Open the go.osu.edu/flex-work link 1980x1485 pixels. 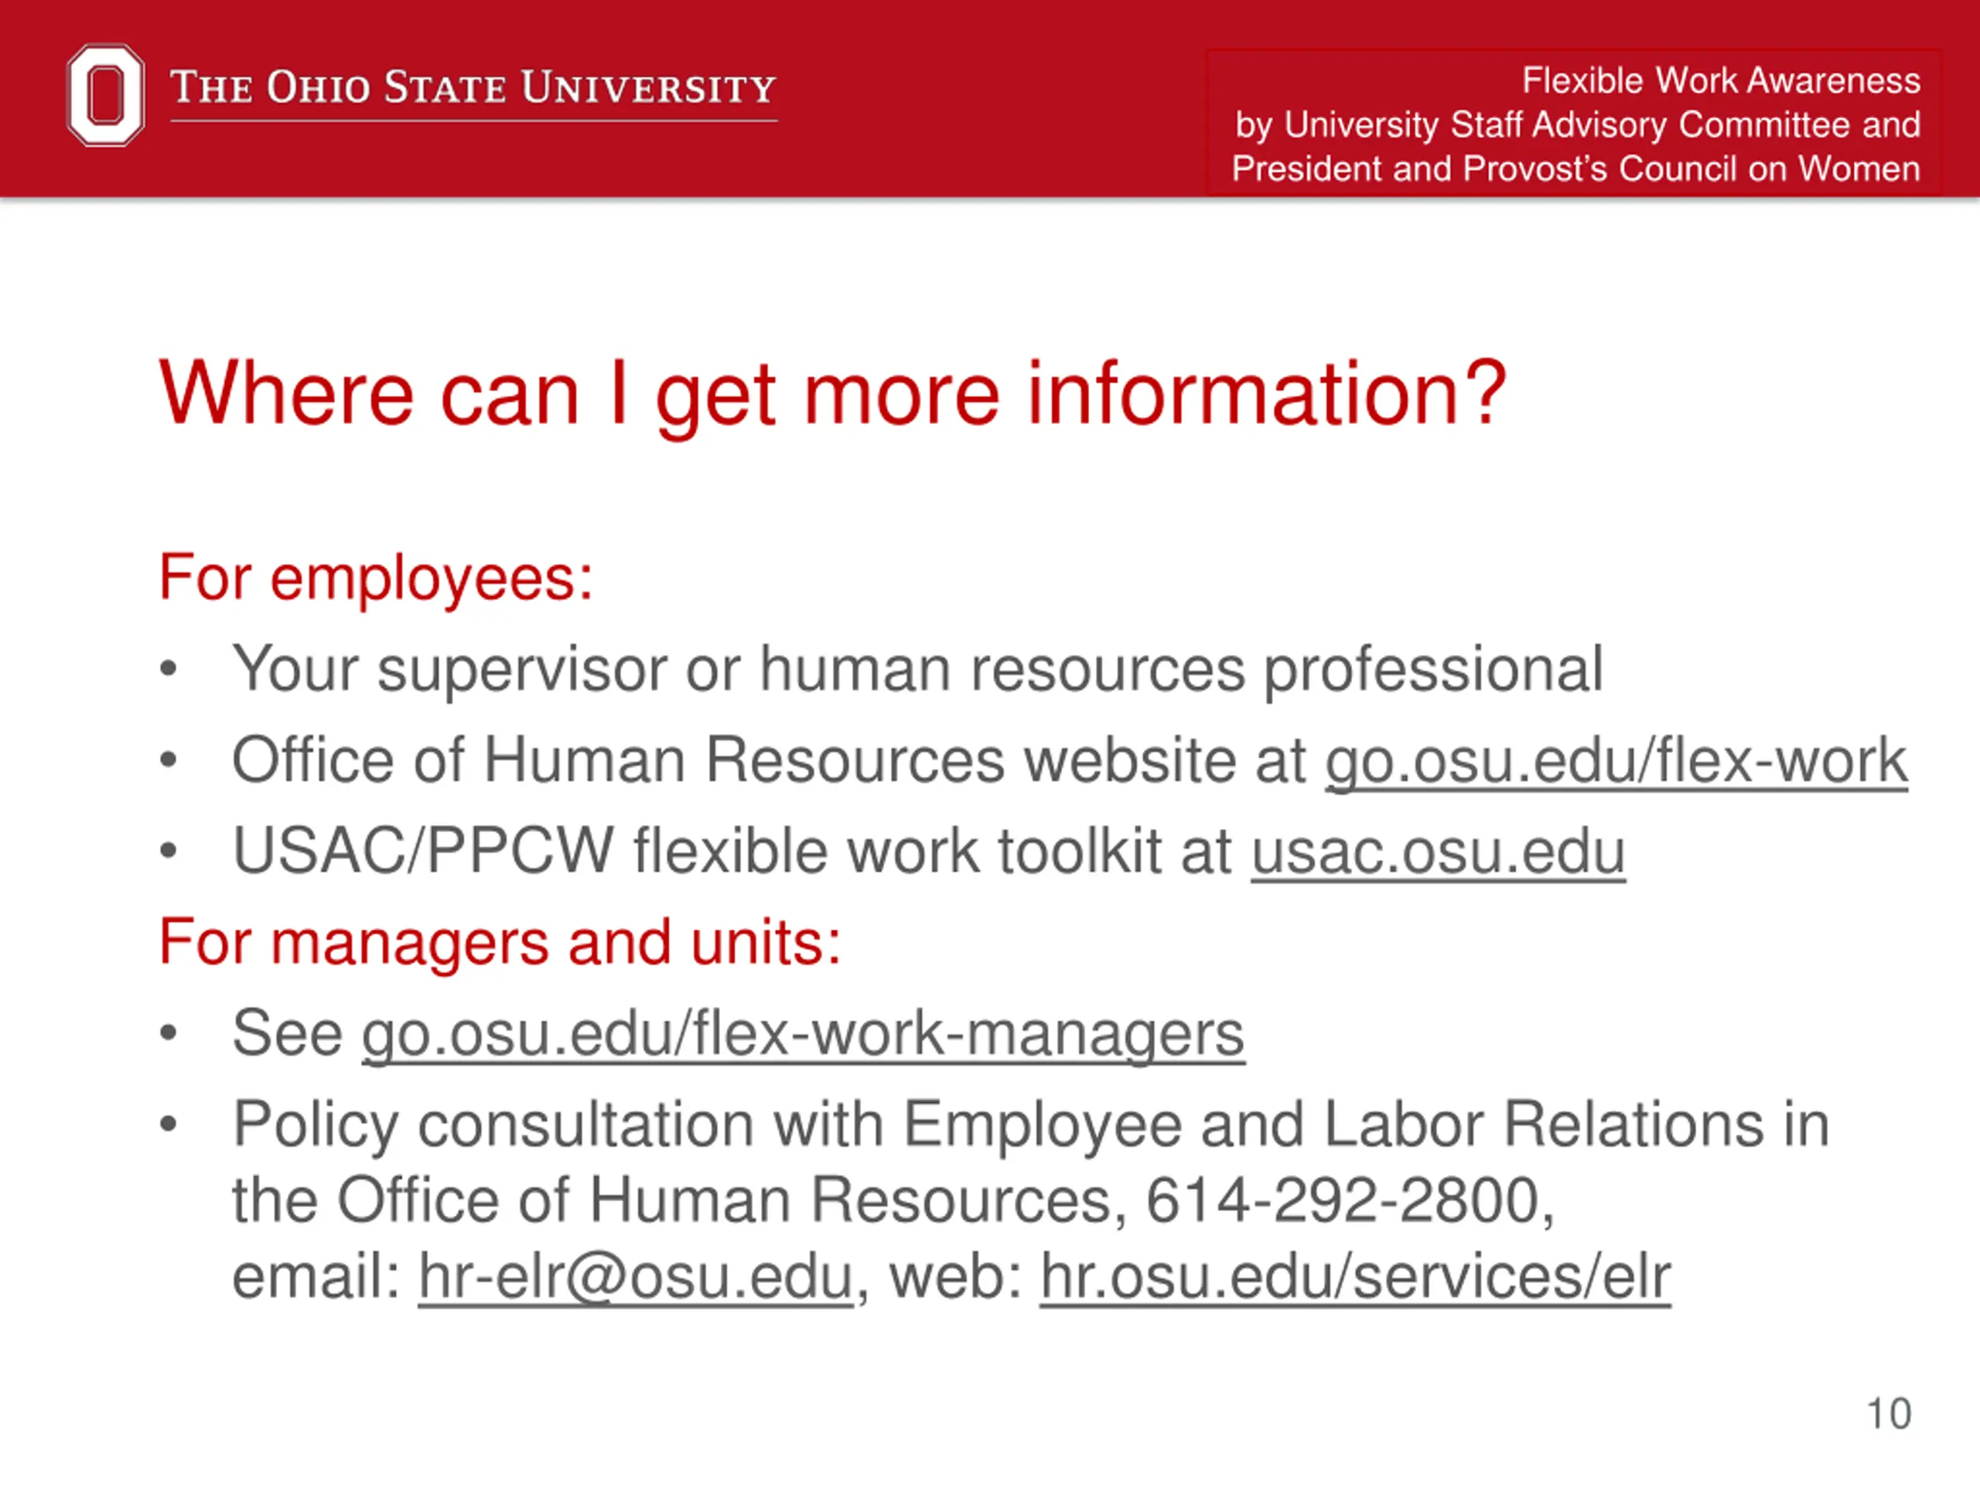pos(1616,762)
